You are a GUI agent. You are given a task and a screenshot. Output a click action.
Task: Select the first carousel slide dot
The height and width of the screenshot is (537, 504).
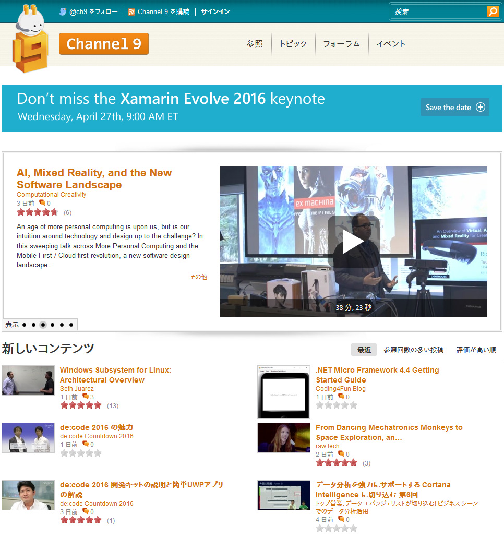click(25, 325)
